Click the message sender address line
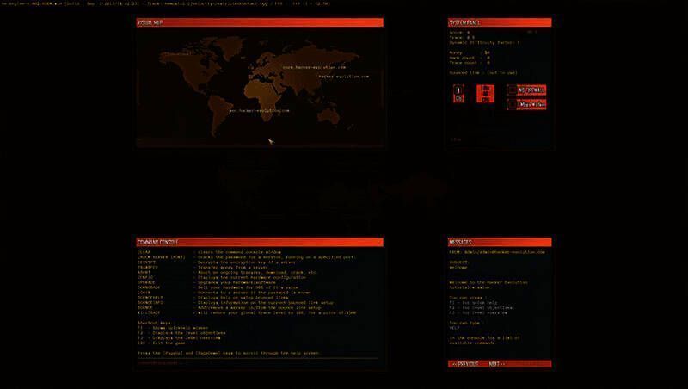Viewport: 688px width, 389px height. (497, 253)
